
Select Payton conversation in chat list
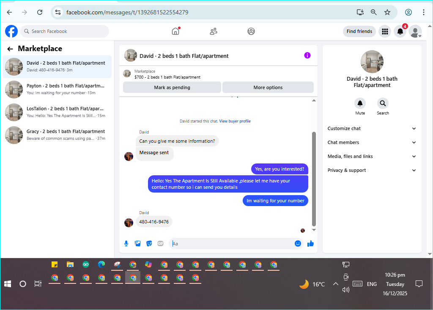point(57,90)
